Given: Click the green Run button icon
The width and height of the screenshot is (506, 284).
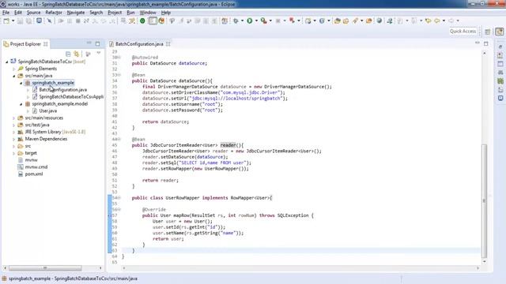Looking at the screenshot, I should click(x=250, y=21).
